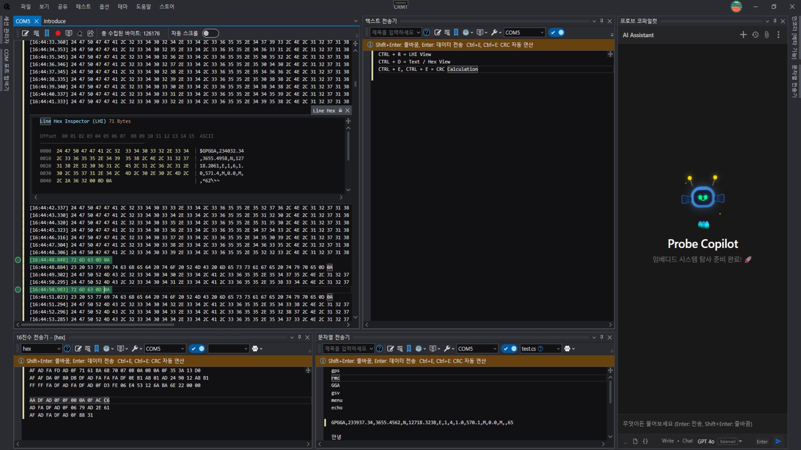The width and height of the screenshot is (801, 450).
Task: Expand the test.cs dropdown in string sender
Action: [x=558, y=349]
